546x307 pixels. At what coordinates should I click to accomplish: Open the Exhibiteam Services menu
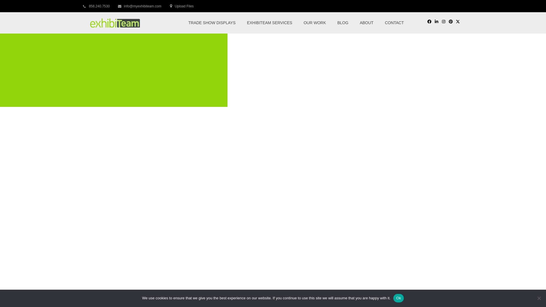click(x=269, y=23)
